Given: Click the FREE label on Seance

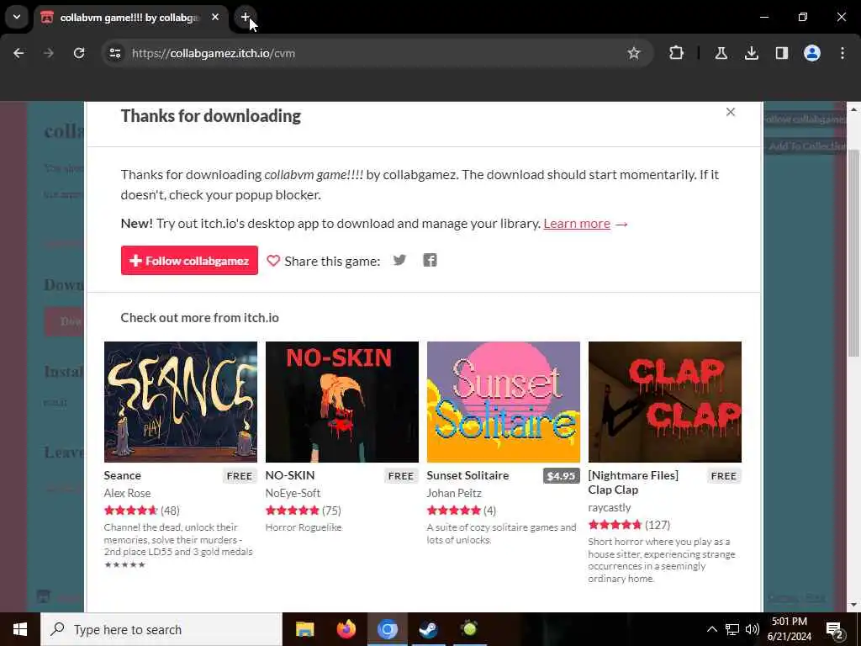Looking at the screenshot, I should [x=240, y=476].
